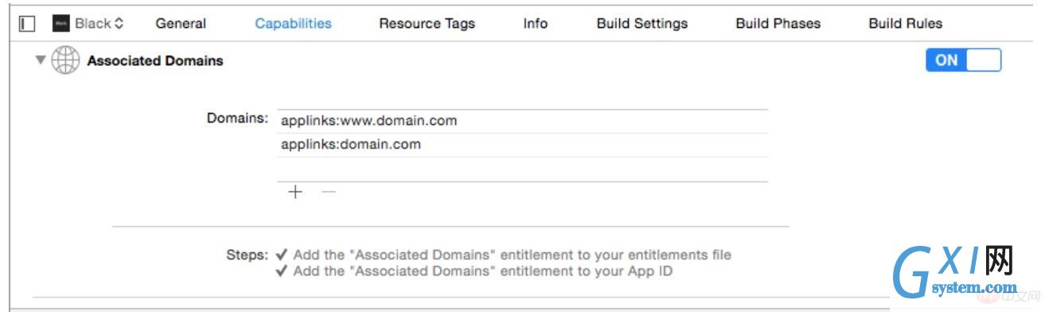Image resolution: width=1049 pixels, height=312 pixels.
Task: Add a new domain with plus icon
Action: (295, 192)
